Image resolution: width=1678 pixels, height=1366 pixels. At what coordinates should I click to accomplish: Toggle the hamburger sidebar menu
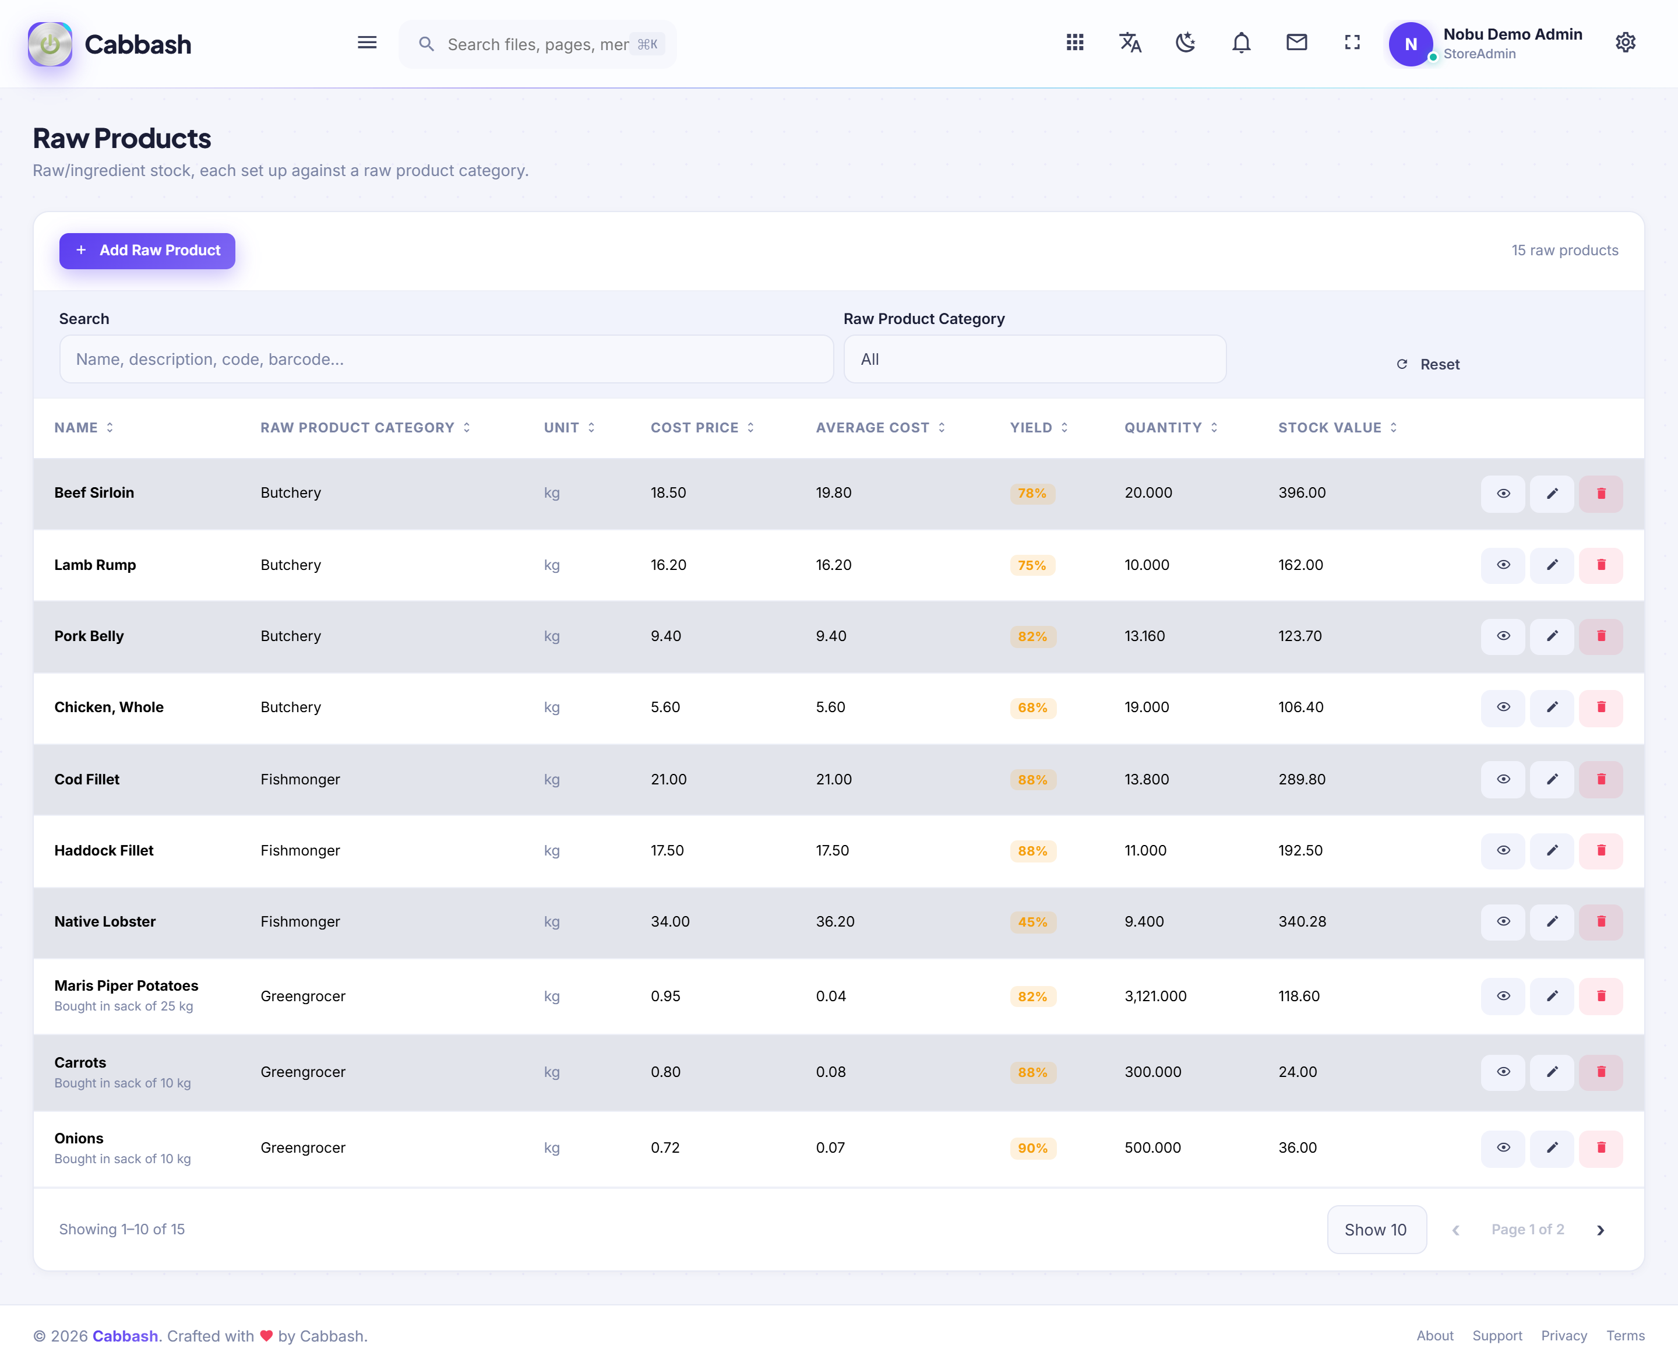tap(366, 43)
